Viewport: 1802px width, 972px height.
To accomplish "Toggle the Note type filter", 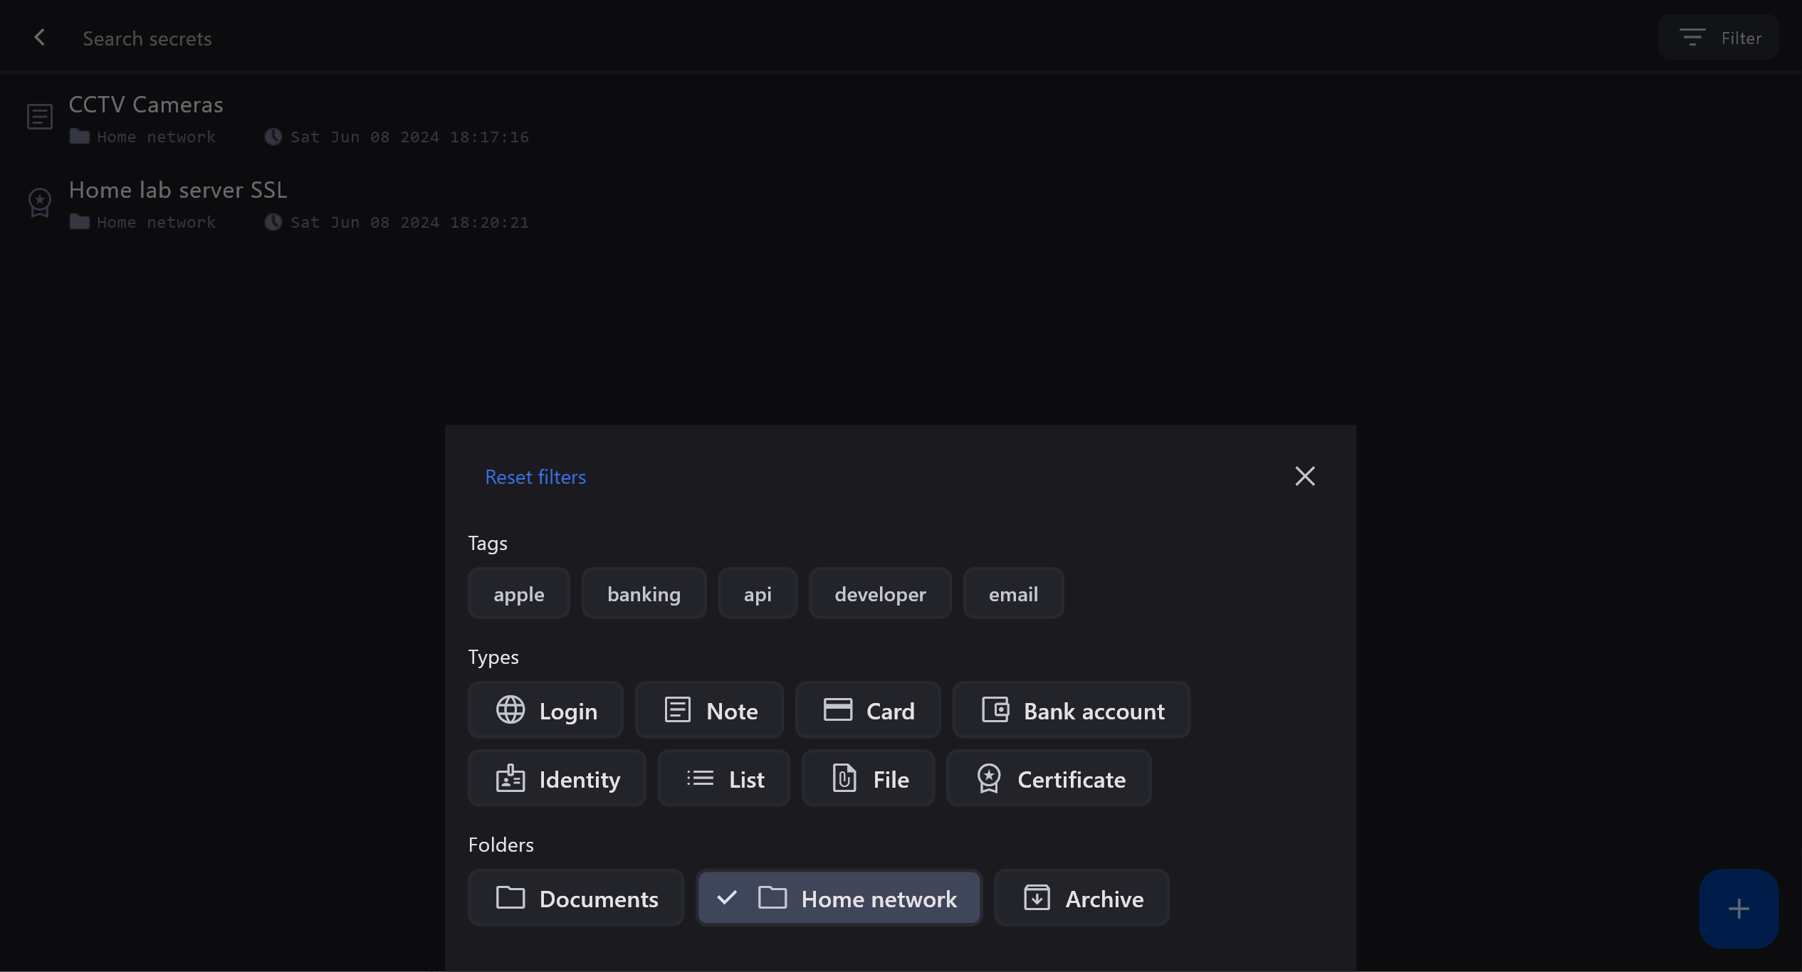I will coord(709,710).
